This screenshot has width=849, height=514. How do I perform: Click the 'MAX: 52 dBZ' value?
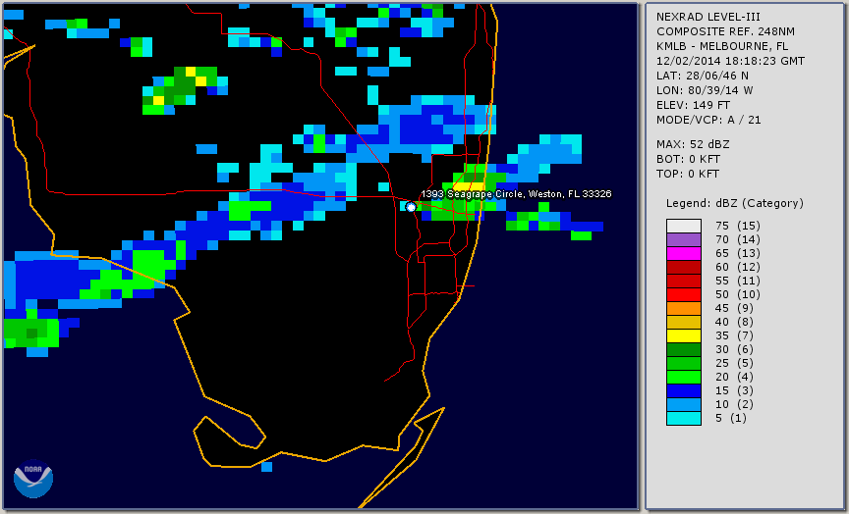(x=693, y=144)
